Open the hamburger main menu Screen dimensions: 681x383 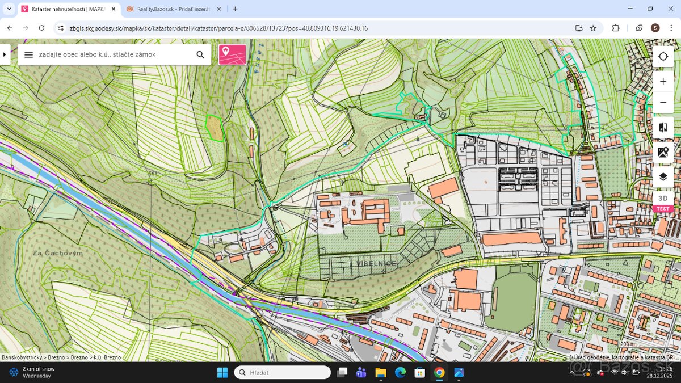[29, 54]
